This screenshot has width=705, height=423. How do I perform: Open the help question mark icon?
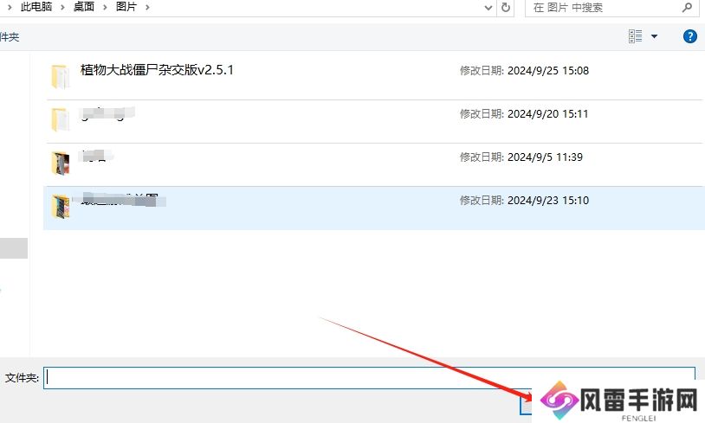click(x=690, y=36)
